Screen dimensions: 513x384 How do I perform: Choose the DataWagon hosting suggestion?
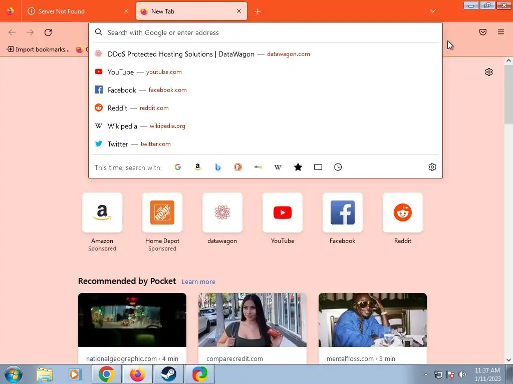266,54
